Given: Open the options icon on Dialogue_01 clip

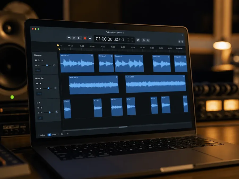Looking at the screenshot, I should pos(92,56).
